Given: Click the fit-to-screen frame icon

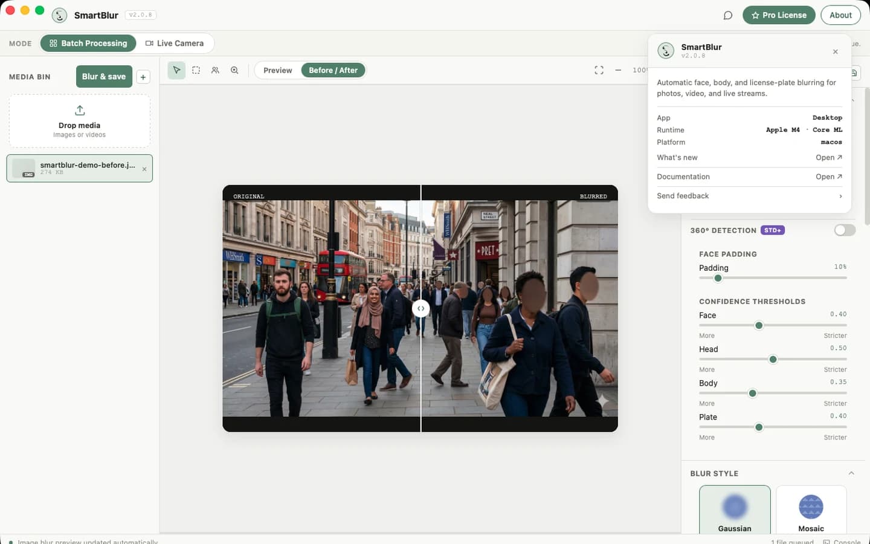Looking at the screenshot, I should click(x=599, y=70).
